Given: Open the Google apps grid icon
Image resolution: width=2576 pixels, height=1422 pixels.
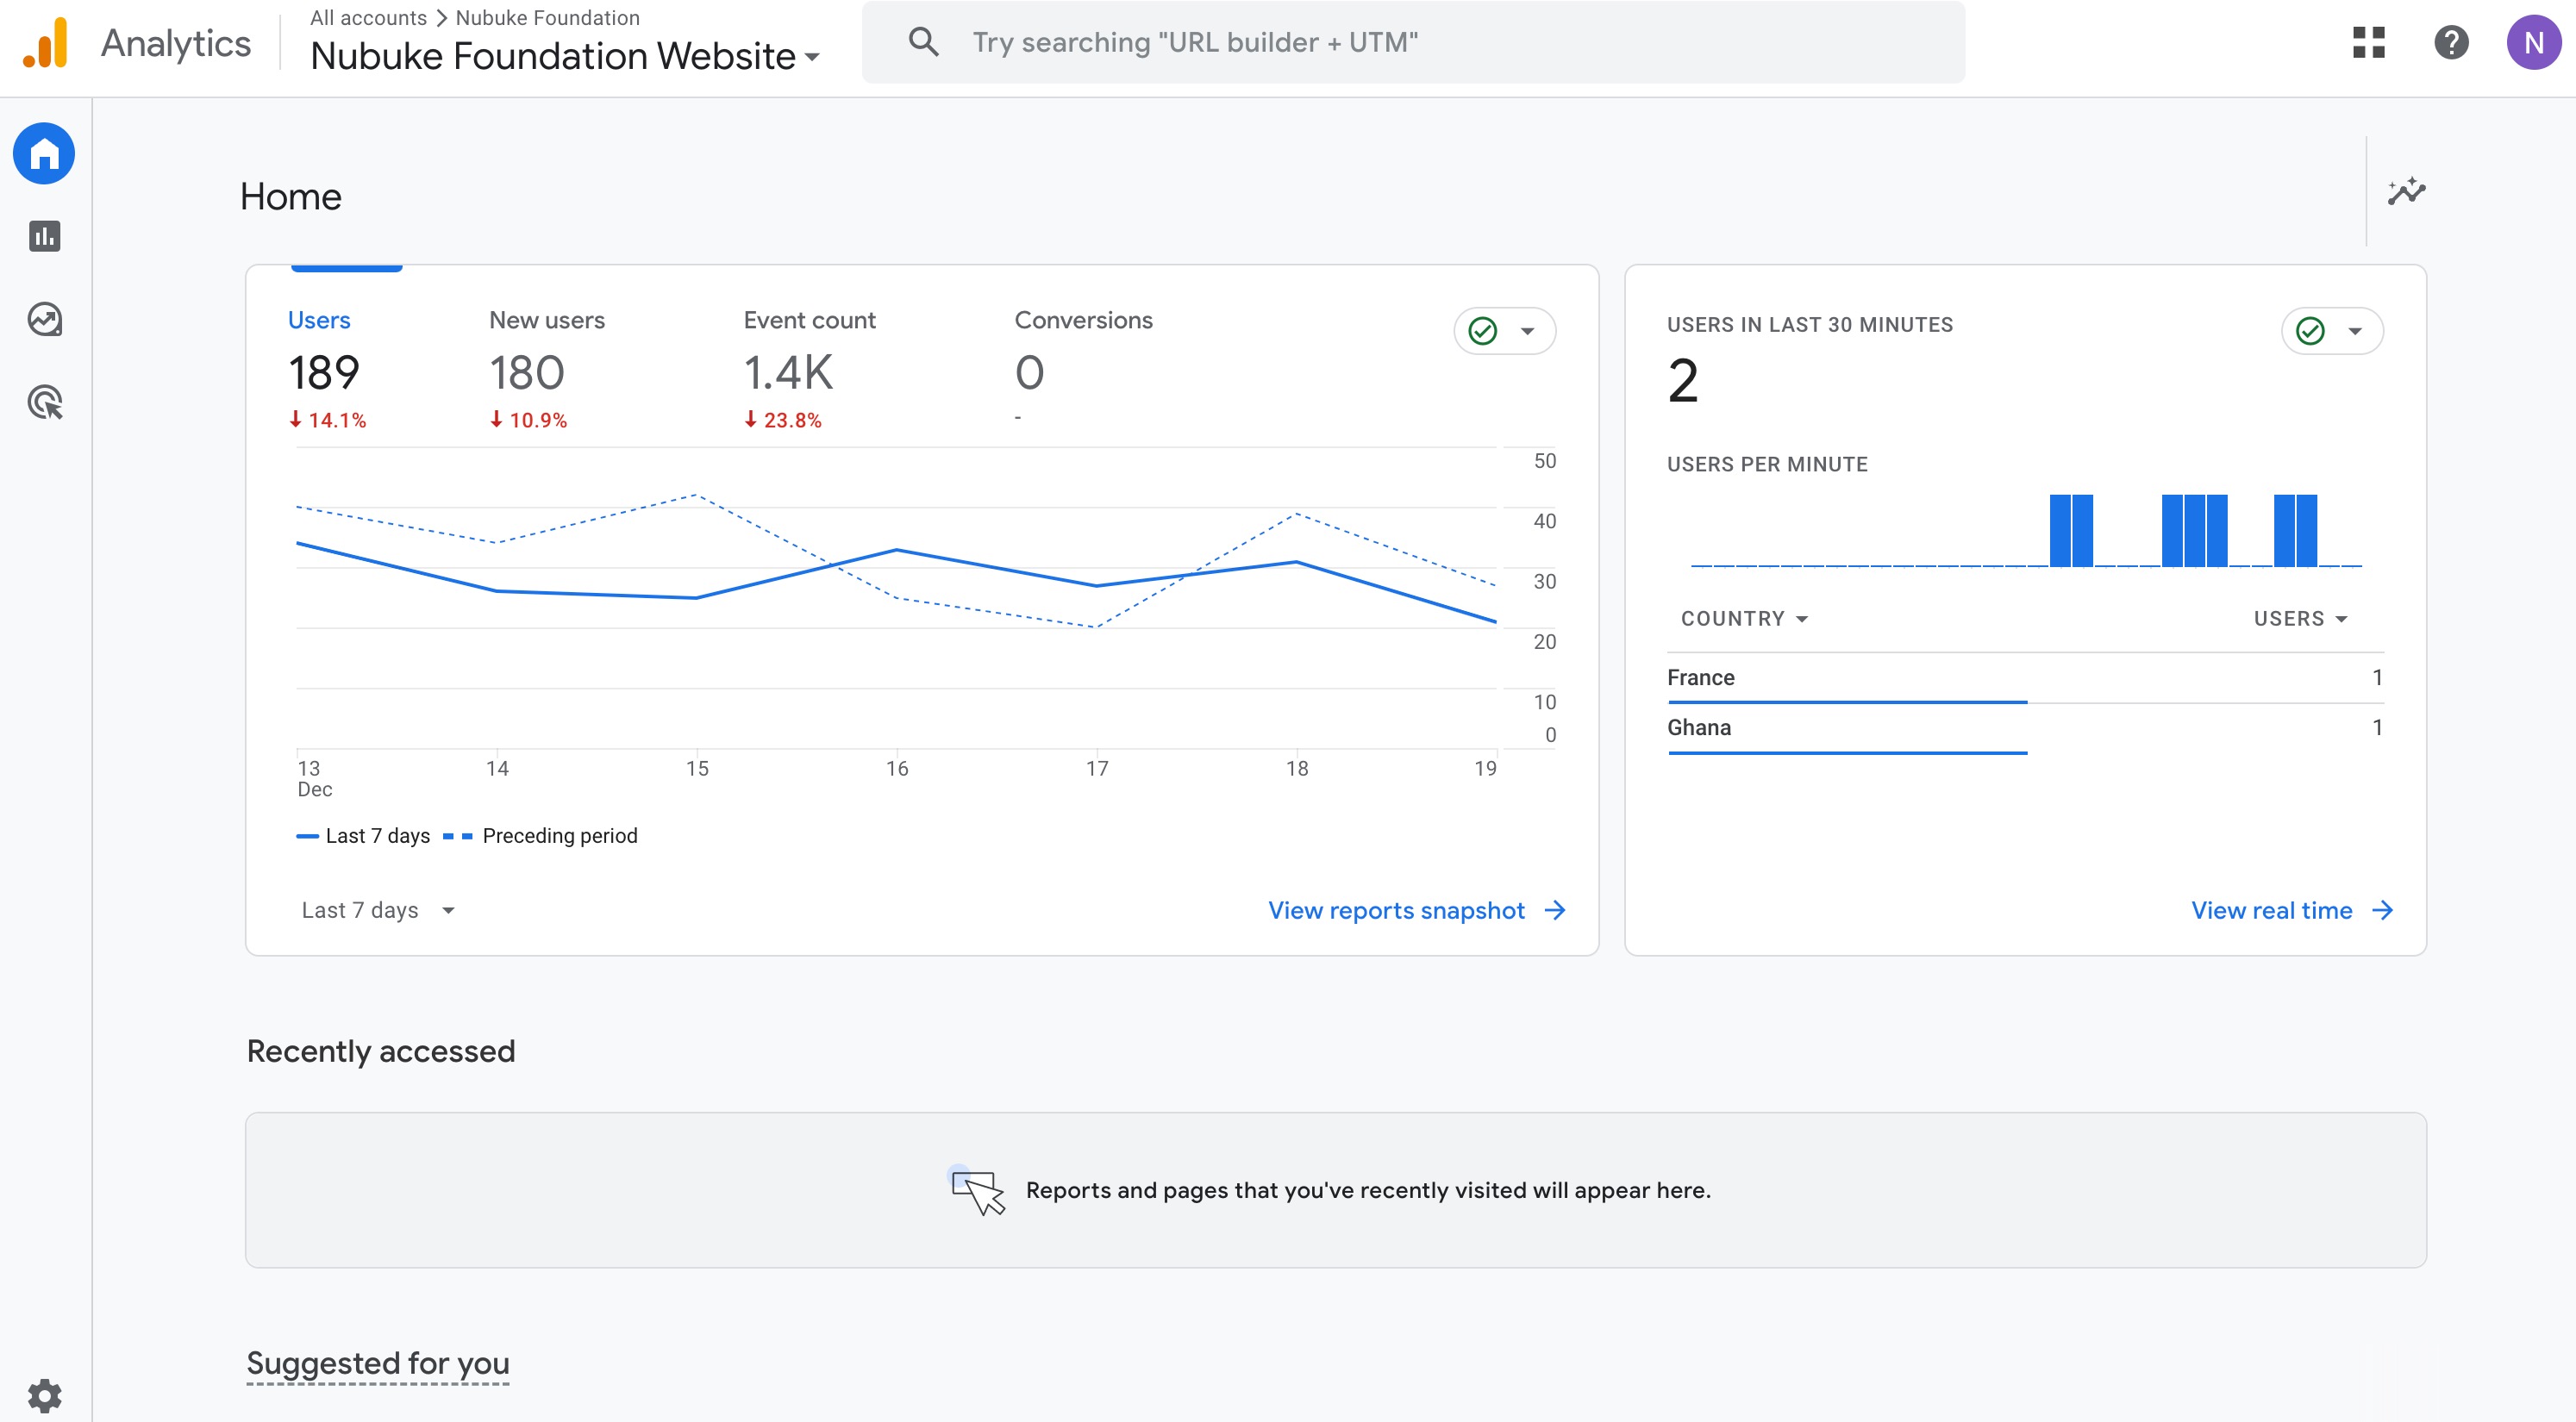Looking at the screenshot, I should coord(2368,43).
